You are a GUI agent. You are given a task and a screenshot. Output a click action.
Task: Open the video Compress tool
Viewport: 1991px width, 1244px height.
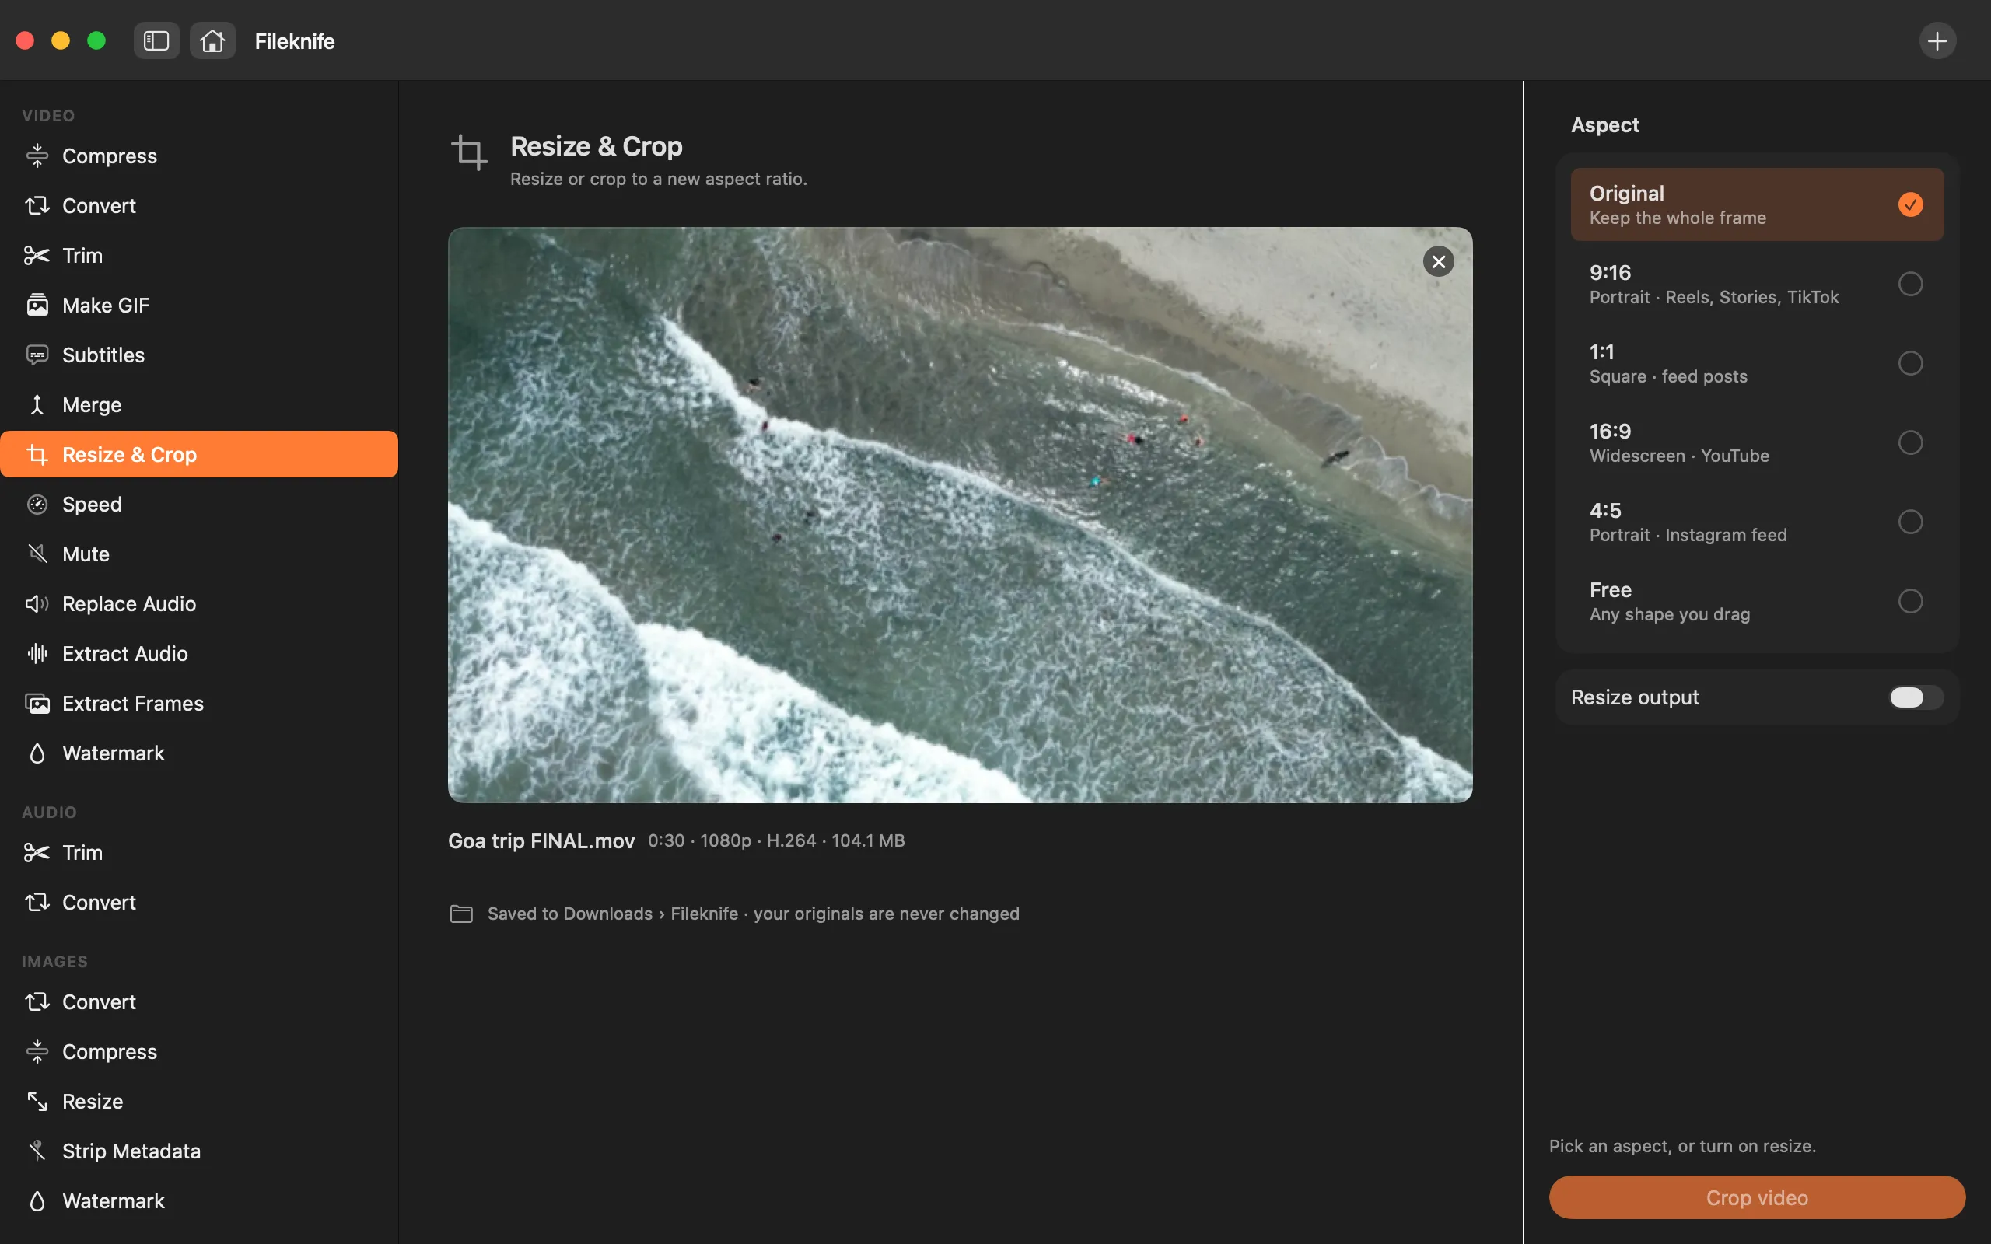coord(199,155)
